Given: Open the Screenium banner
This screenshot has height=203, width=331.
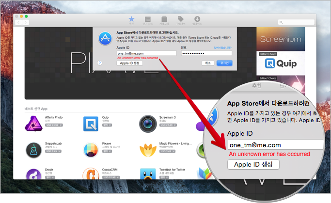Looking at the screenshot, I should (x=281, y=39).
